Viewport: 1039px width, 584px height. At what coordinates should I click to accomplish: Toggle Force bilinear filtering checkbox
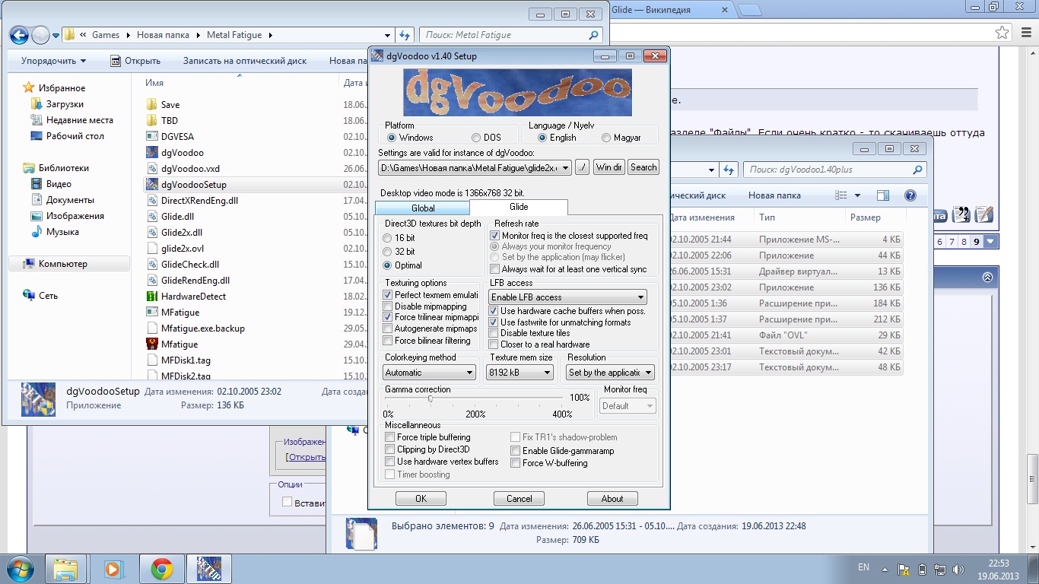388,341
